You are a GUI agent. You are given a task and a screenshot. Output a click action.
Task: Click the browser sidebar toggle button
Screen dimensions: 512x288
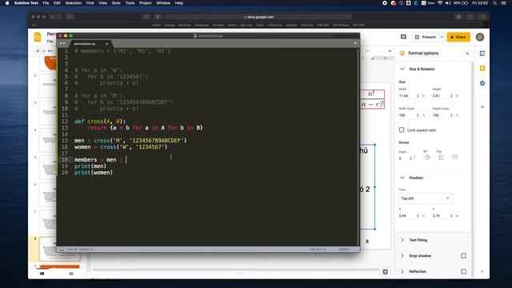70,17
